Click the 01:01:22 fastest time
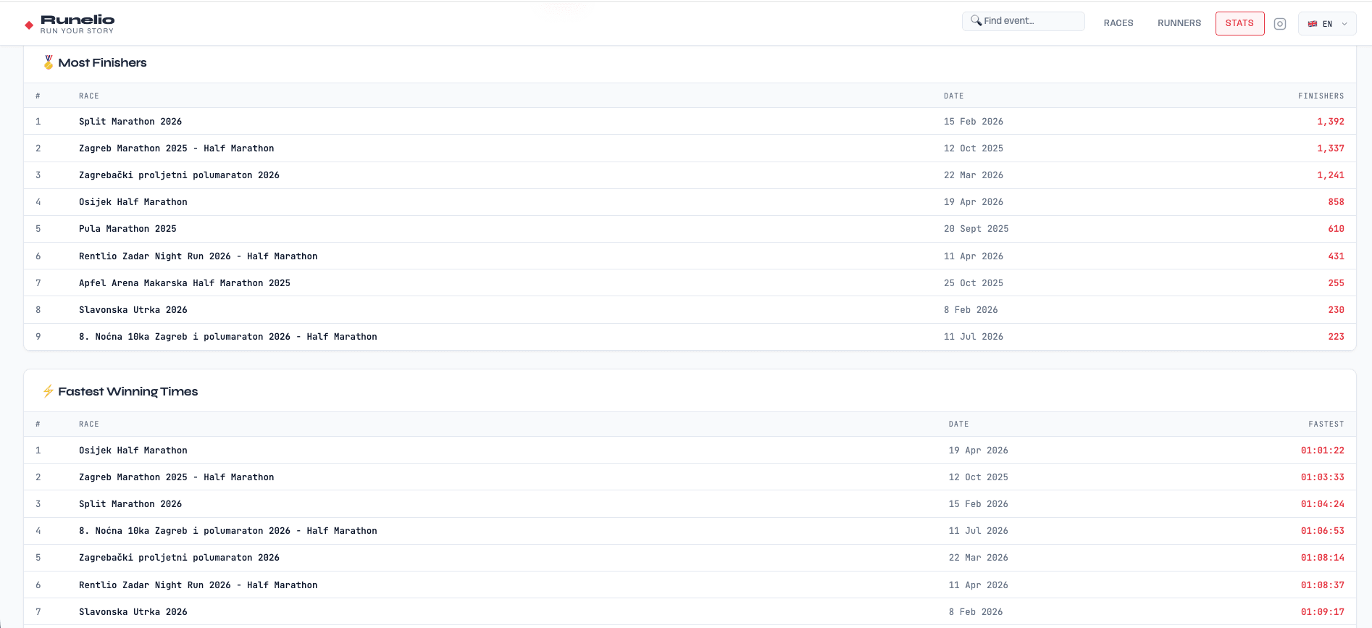Screen dimensions: 1372x628 point(1323,451)
